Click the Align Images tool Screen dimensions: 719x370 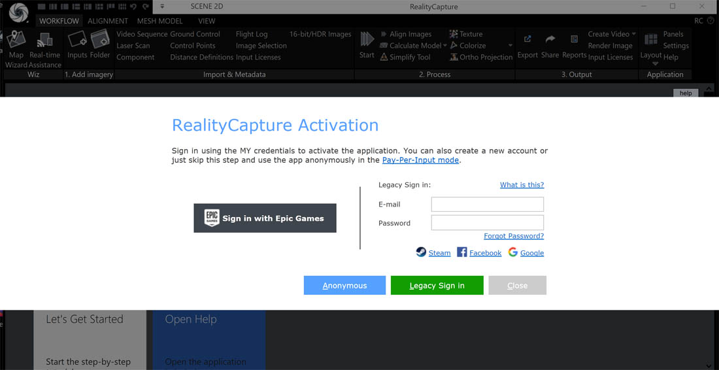pos(406,34)
